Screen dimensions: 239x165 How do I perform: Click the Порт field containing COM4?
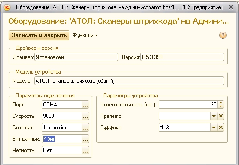pyautogui.click(x=62, y=105)
